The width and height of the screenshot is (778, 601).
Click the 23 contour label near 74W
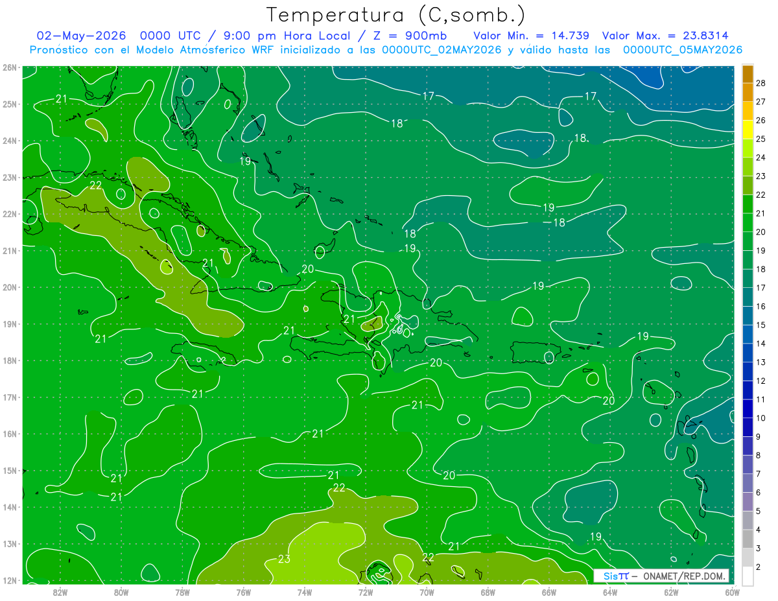284,559
